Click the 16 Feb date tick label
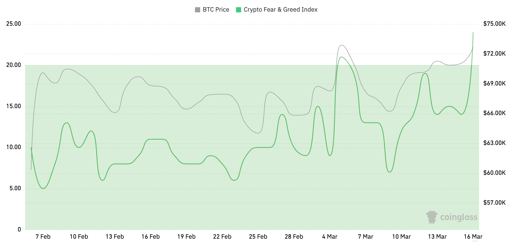Image resolution: width=511 pixels, height=242 pixels. [x=151, y=237]
